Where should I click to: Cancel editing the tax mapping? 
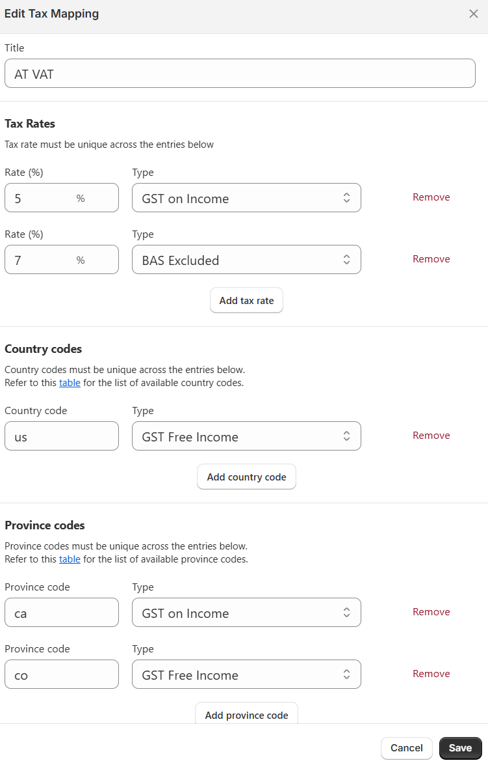coord(406,748)
